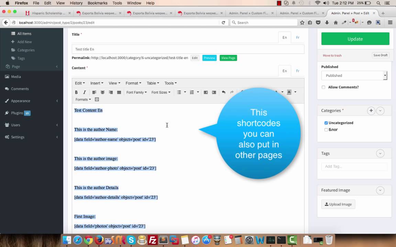Open the editor Tools menu
This screenshot has height=247, width=396.
click(170, 83)
